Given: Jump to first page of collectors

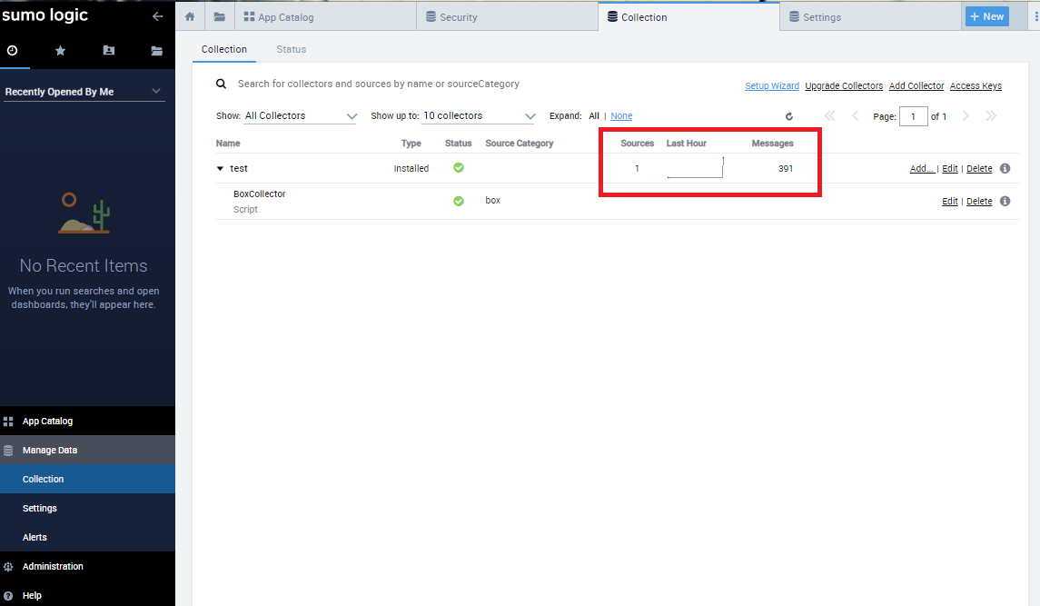Looking at the screenshot, I should pos(830,115).
